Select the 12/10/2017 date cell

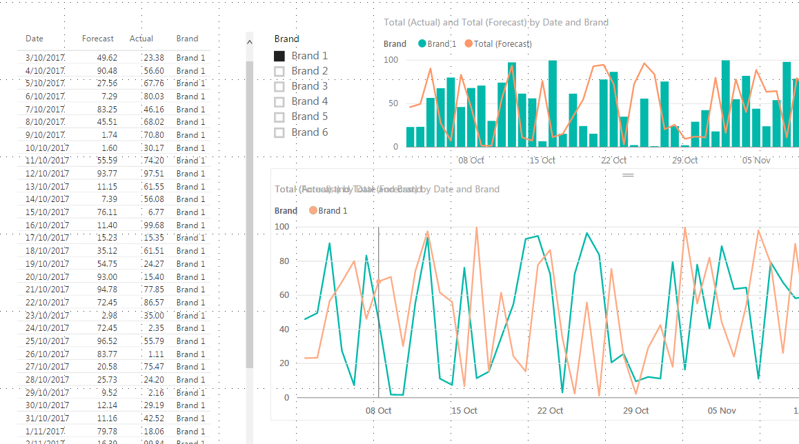click(x=47, y=174)
